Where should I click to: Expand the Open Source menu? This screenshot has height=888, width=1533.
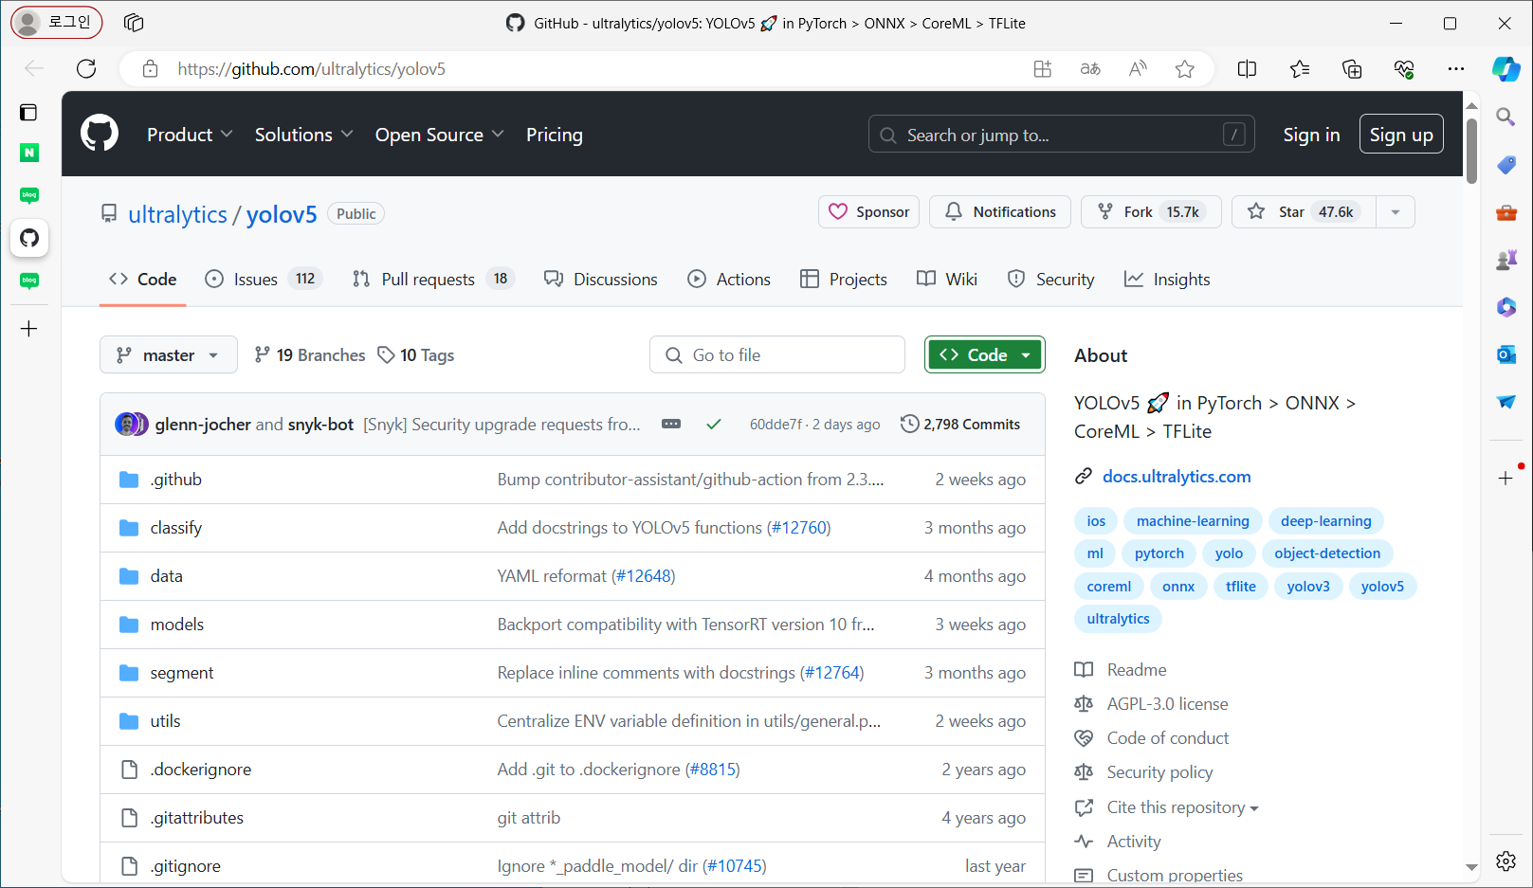439,135
